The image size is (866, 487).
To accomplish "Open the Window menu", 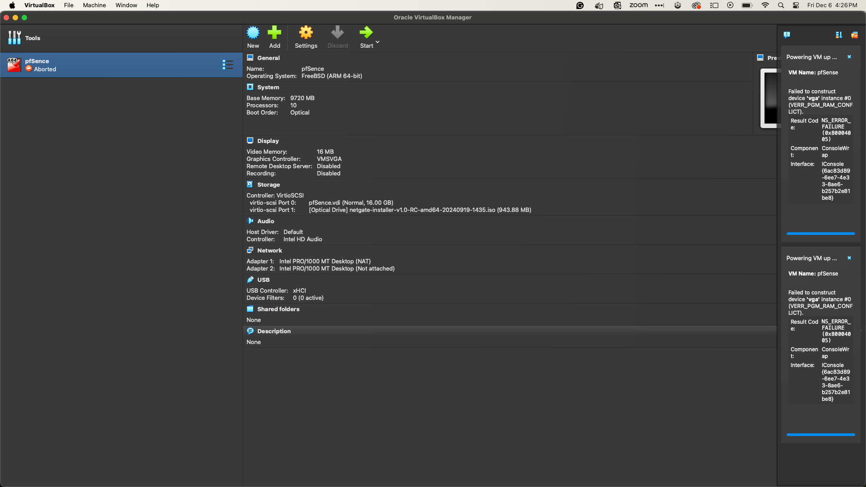I will click(x=126, y=5).
